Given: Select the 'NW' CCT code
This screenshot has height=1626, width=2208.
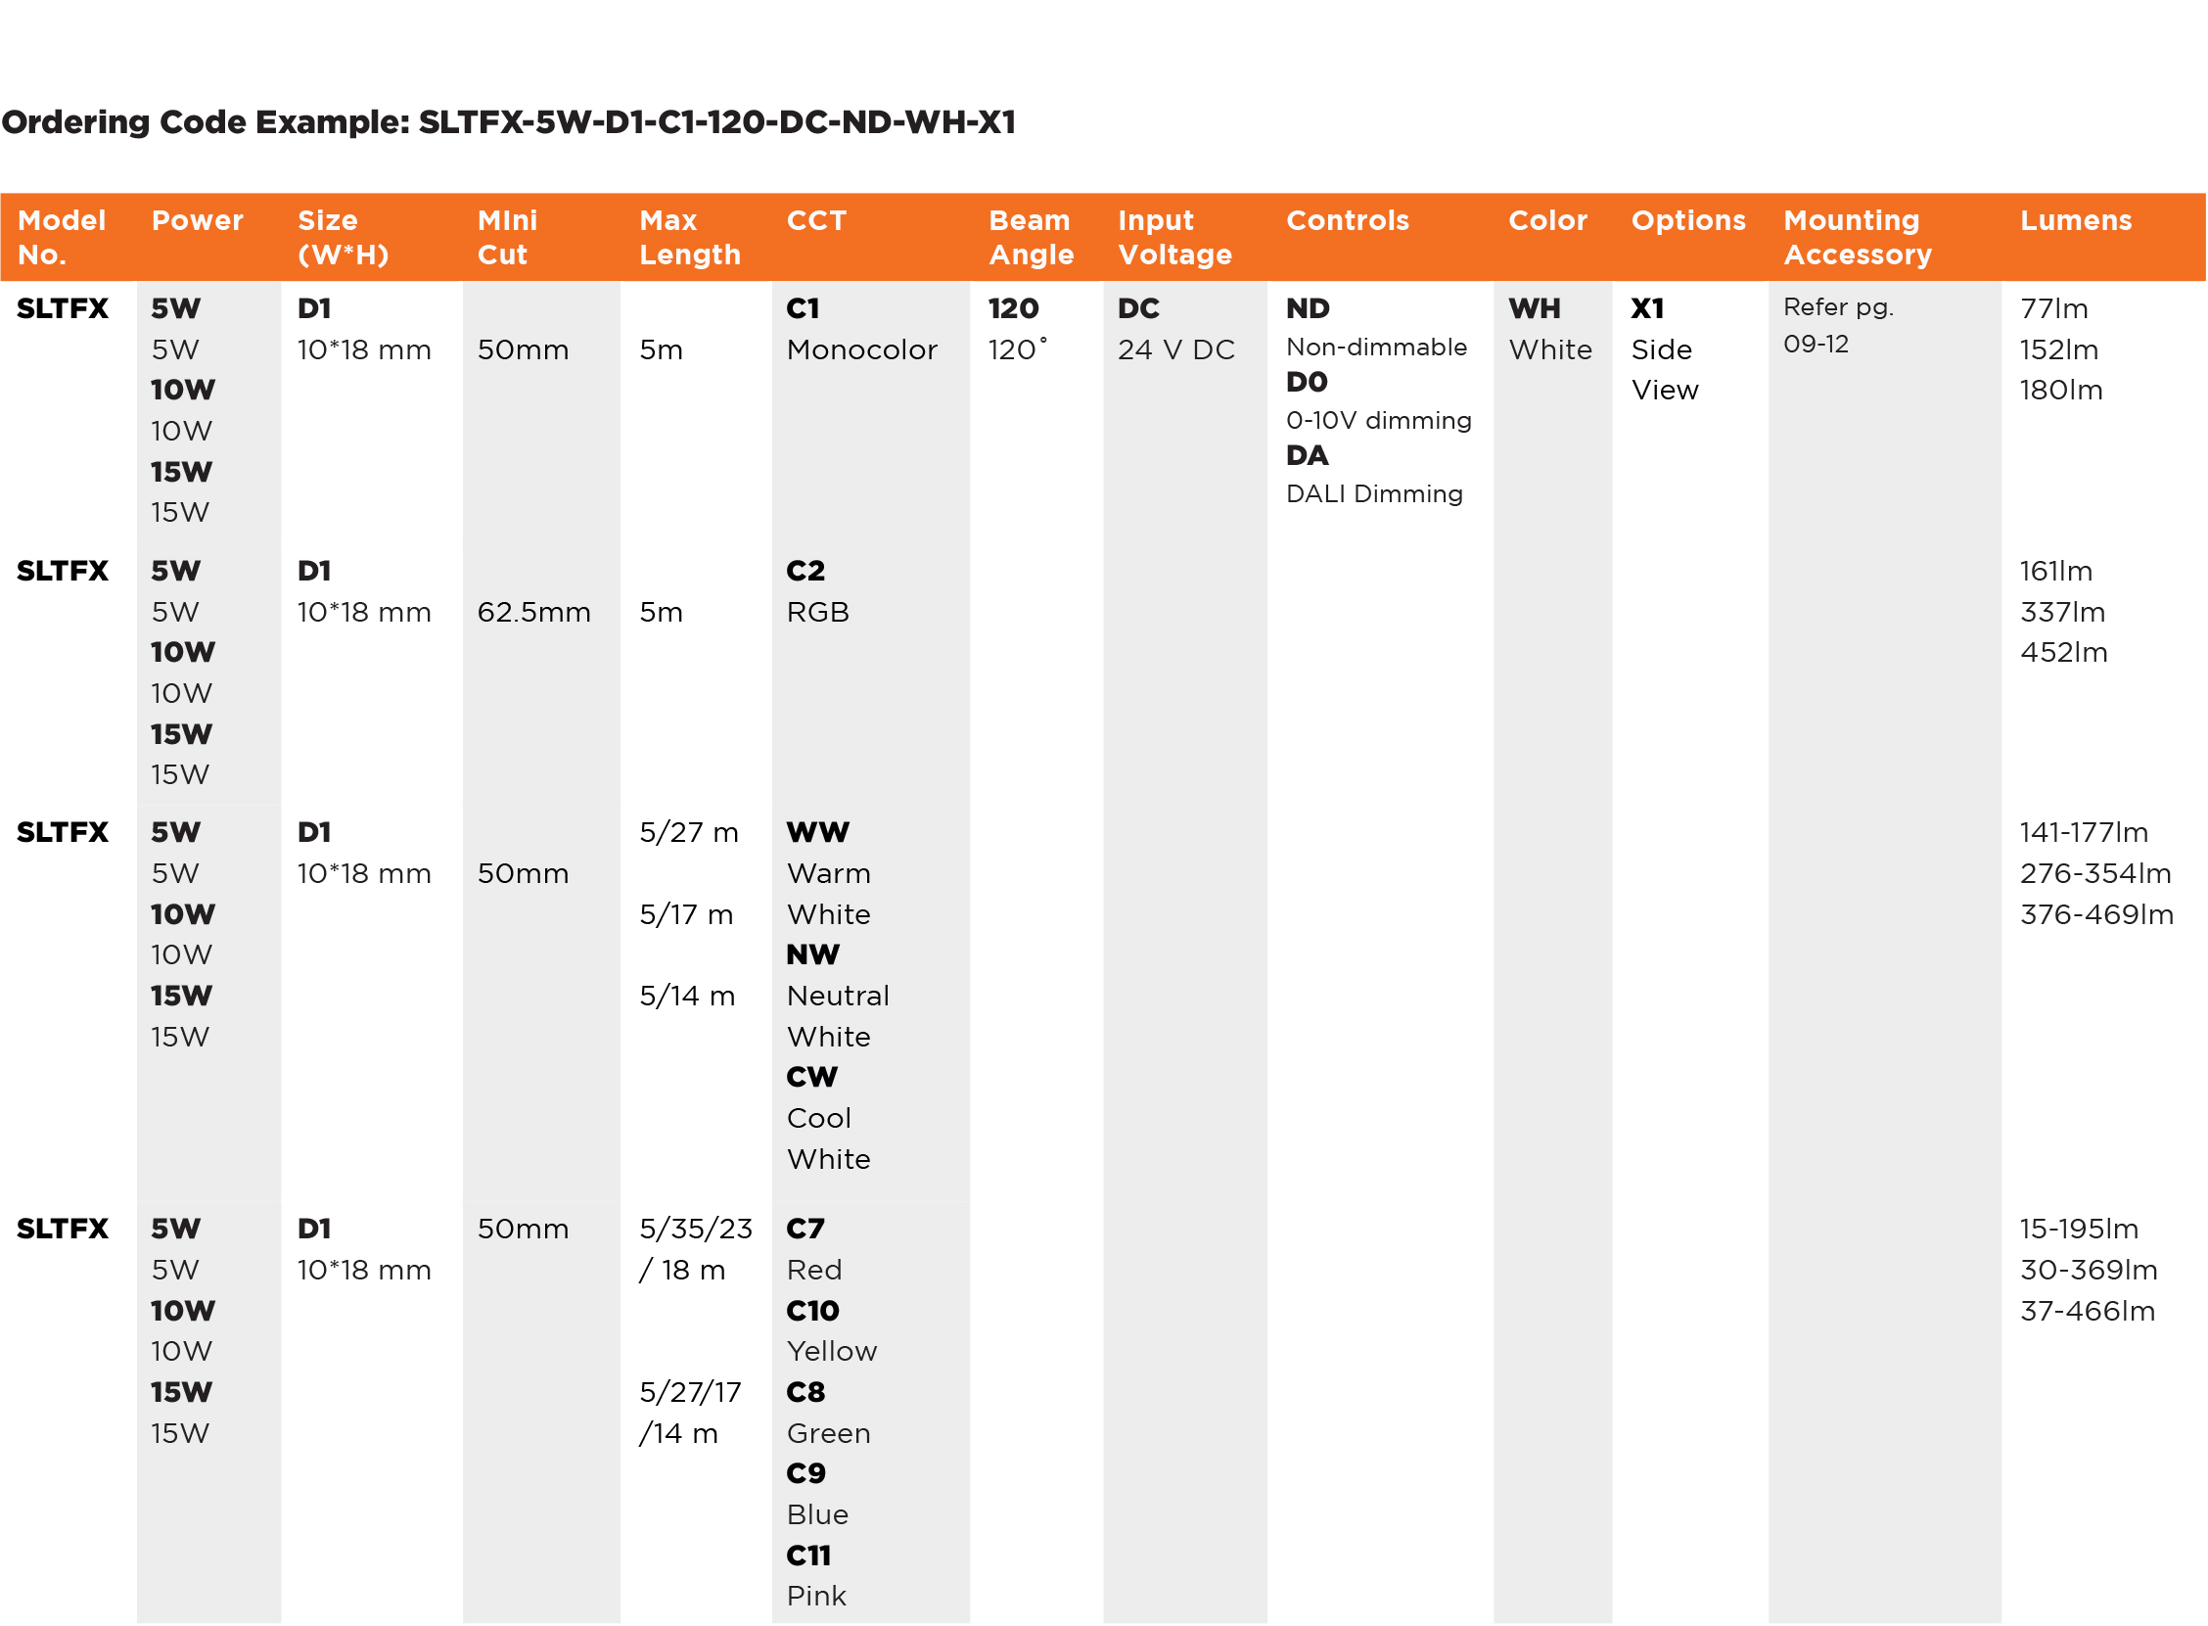Looking at the screenshot, I should pyautogui.click(x=812, y=955).
